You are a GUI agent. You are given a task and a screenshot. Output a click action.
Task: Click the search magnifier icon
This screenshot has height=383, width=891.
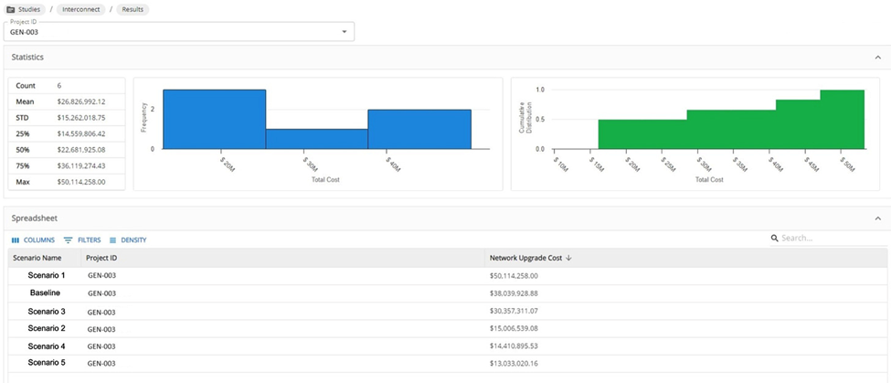774,238
